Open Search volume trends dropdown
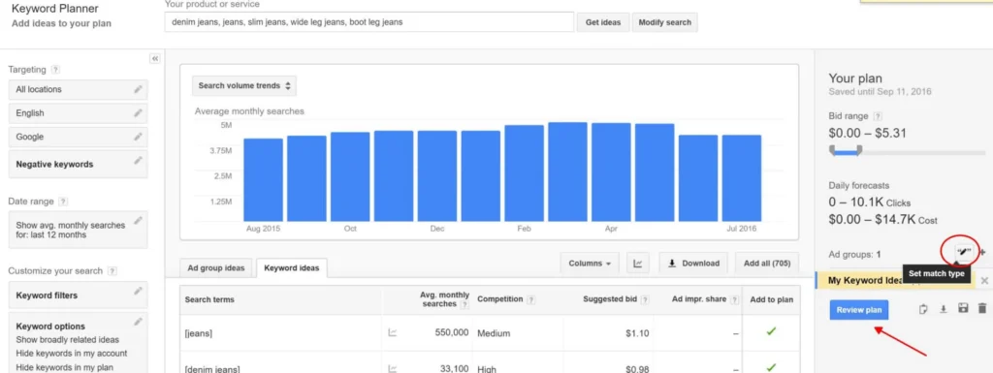This screenshot has height=373, width=993. click(243, 86)
